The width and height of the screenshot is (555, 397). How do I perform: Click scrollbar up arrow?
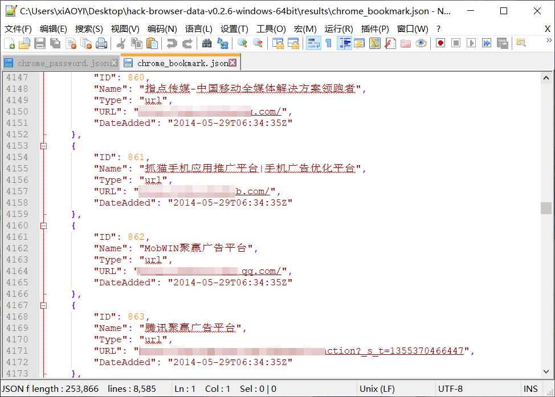coord(546,78)
